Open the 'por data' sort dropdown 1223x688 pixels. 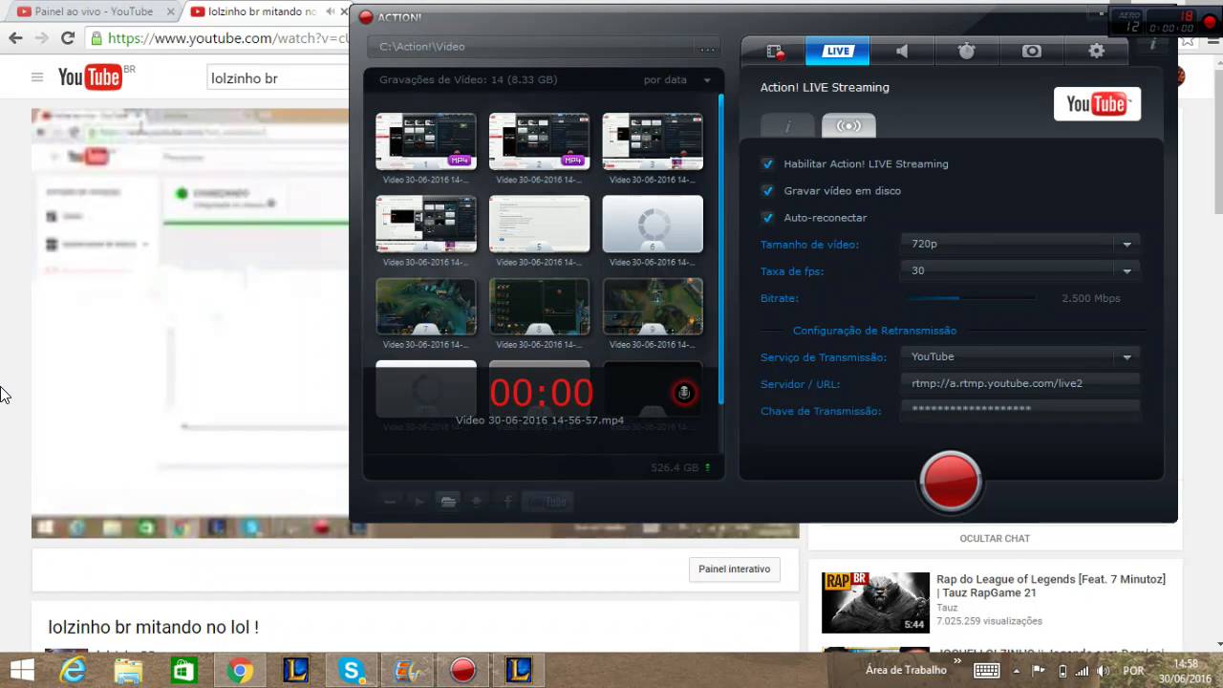(677, 80)
